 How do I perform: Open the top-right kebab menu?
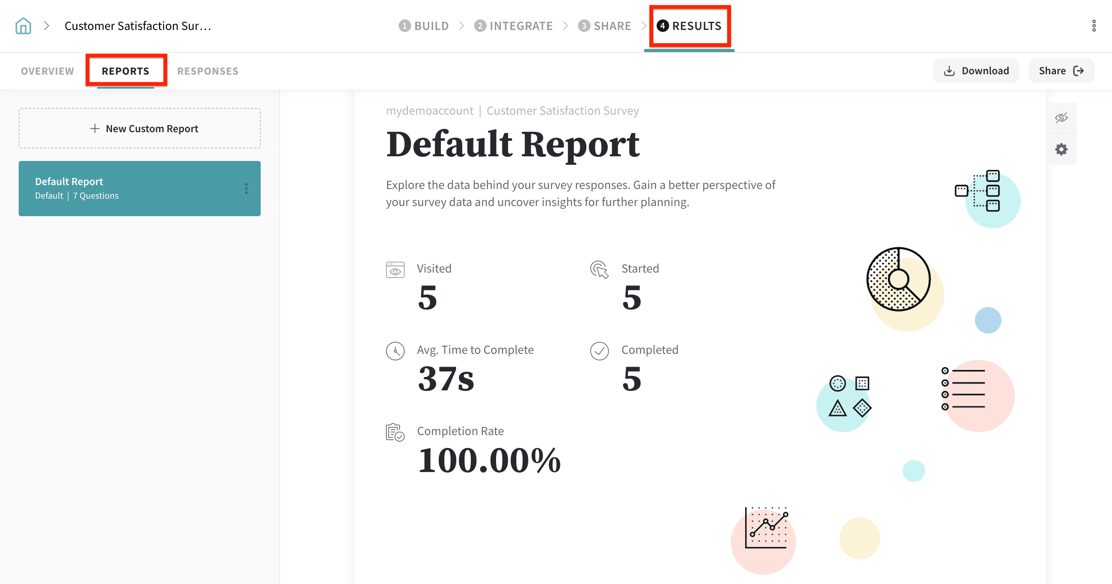coord(1093,26)
